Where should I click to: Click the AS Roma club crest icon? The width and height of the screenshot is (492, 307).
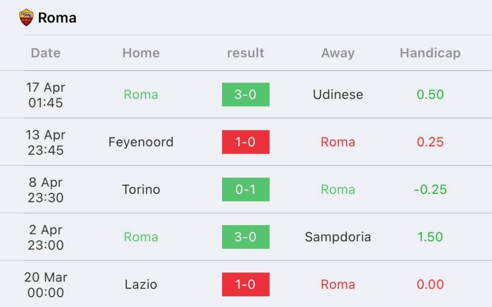click(x=26, y=17)
